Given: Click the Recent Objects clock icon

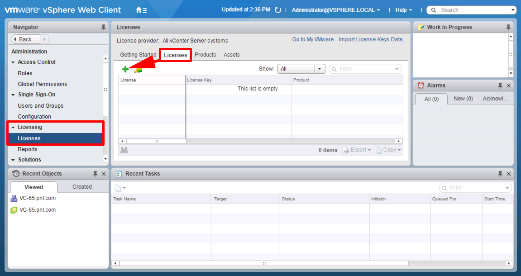Looking at the screenshot, I should coord(16,173).
